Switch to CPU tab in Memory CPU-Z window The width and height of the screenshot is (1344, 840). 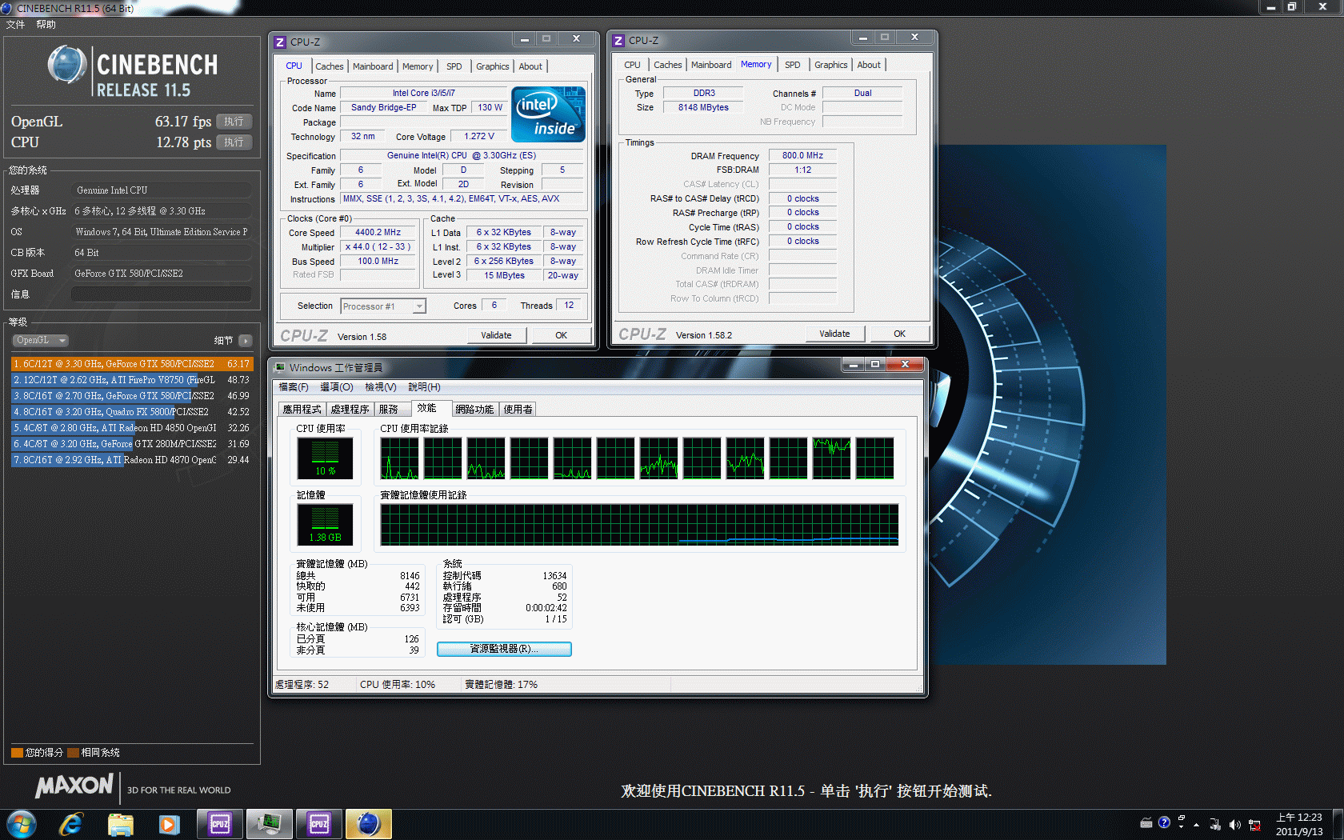(632, 65)
